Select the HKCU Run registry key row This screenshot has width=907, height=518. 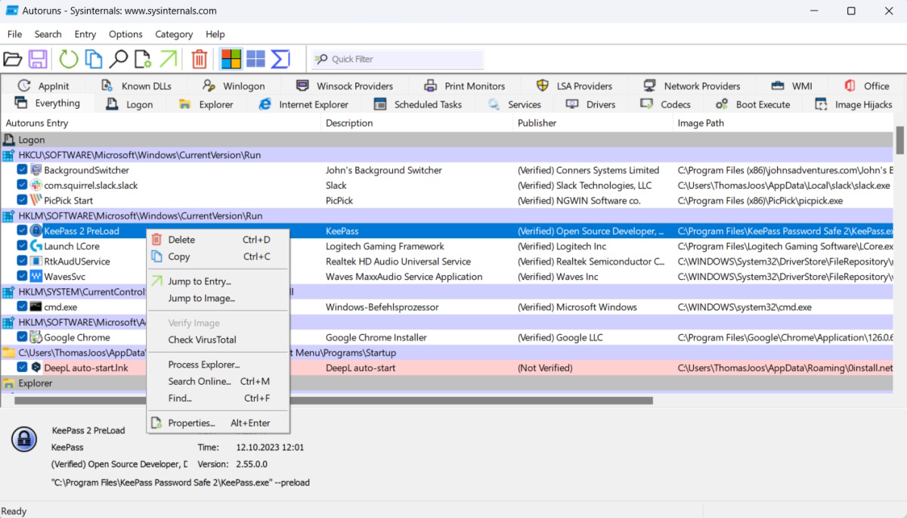[x=447, y=155]
